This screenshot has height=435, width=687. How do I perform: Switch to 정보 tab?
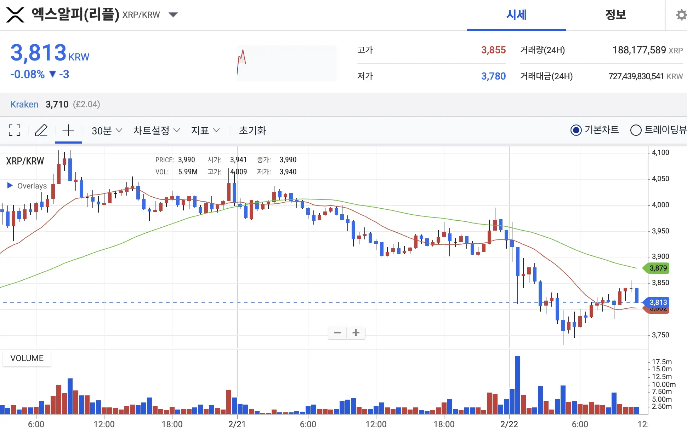(615, 15)
